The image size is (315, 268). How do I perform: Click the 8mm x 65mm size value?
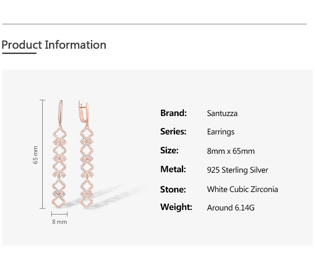point(230,151)
